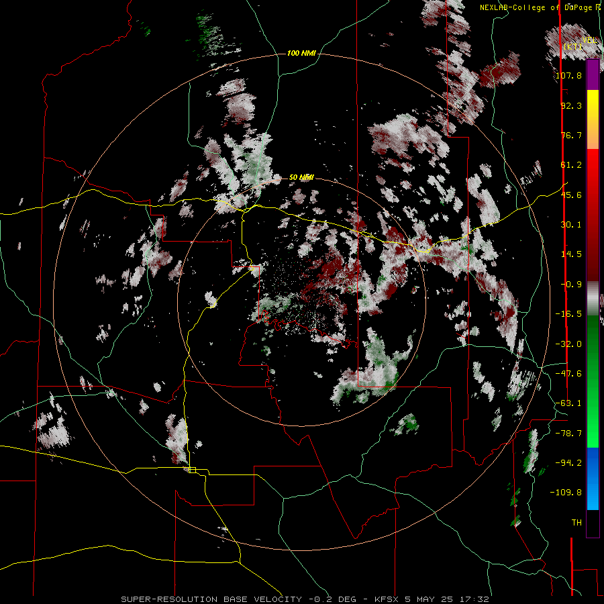Click the "76.7" velocity scale value
Screen dimensions: 604x604
(571, 135)
